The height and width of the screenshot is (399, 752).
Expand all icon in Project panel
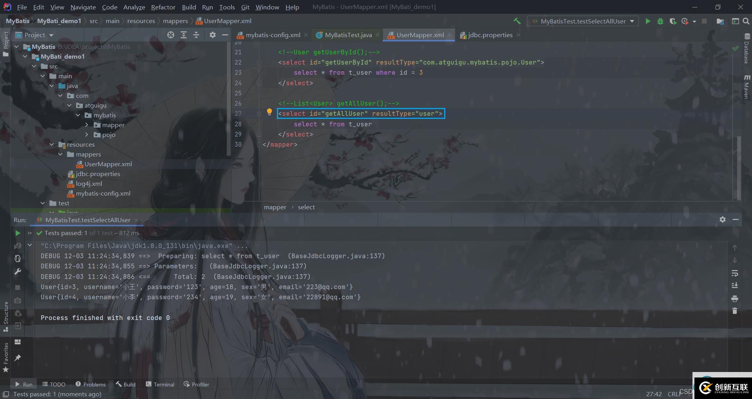click(184, 35)
